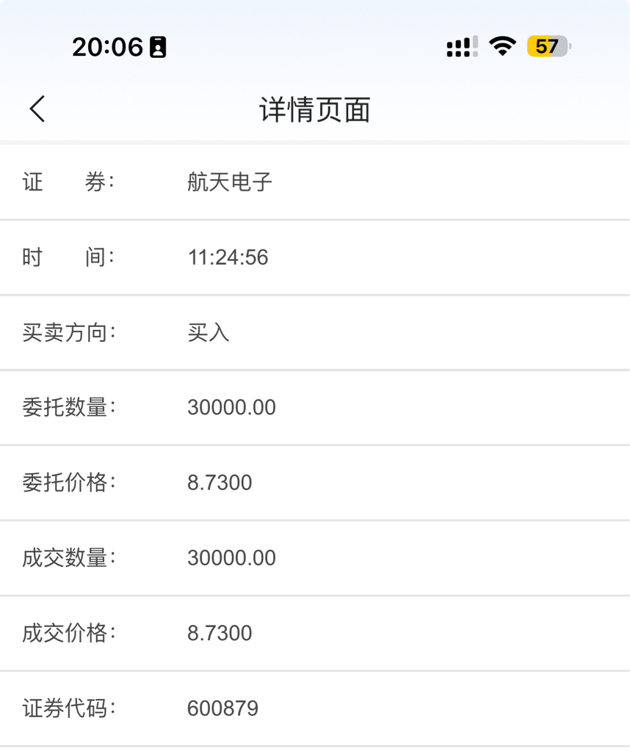Tap 成交数量 value 30000.00
The height and width of the screenshot is (751, 630).
coord(231,558)
